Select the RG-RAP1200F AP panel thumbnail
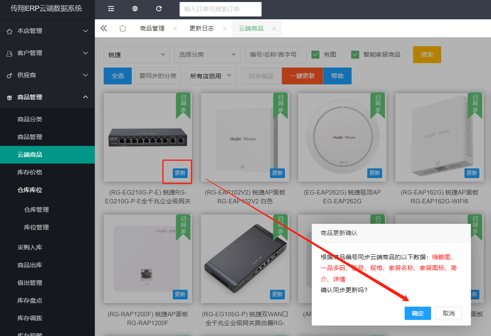 (x=148, y=259)
